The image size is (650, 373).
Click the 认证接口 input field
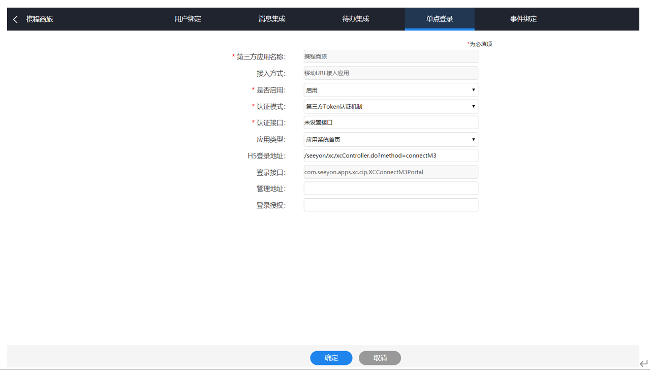390,122
